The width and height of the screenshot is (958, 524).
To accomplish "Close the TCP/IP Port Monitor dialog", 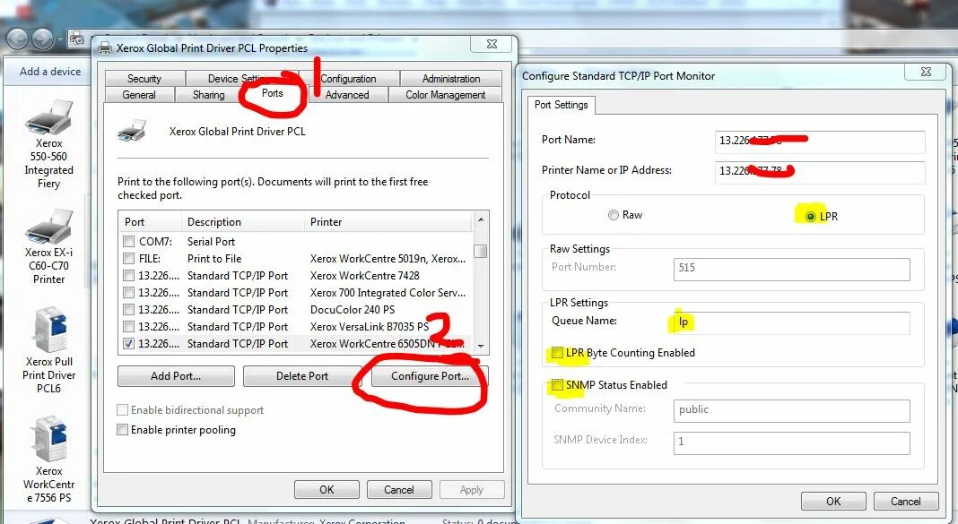I will click(926, 72).
